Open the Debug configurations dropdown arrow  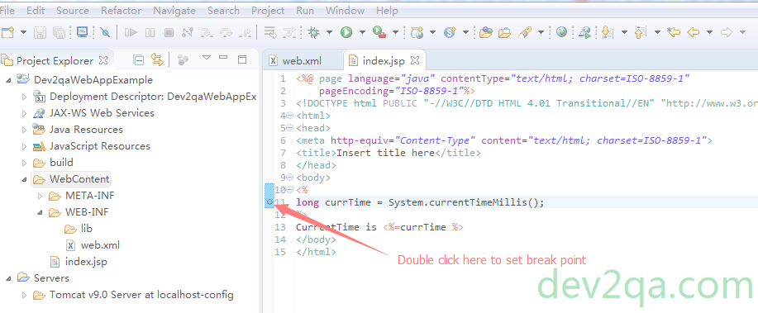[329, 32]
